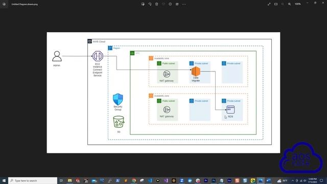Open Task View from the taskbar
Image resolution: width=327 pixels, height=184 pixels.
61,180
